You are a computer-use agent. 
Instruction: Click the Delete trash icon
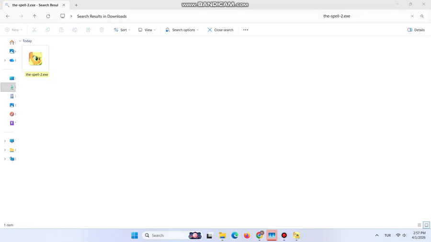102,30
